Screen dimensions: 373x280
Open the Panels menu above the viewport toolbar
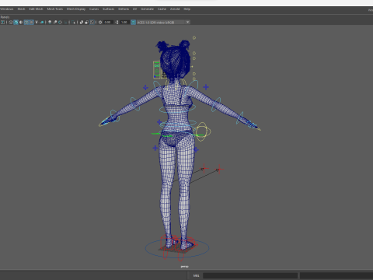pyautogui.click(x=5, y=17)
